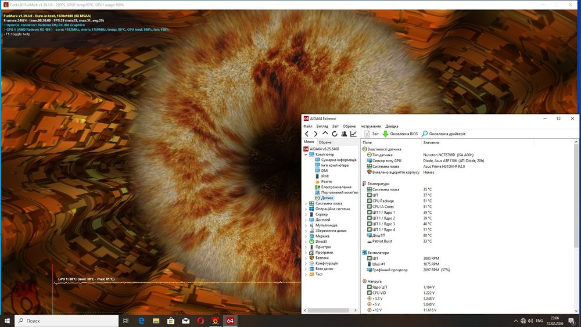Expand the Дисплей tree node
Viewport: 581px width, 327px height.
point(306,220)
